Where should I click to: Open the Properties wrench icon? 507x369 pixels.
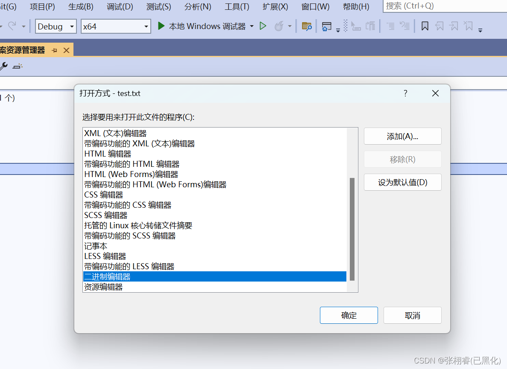5,66
